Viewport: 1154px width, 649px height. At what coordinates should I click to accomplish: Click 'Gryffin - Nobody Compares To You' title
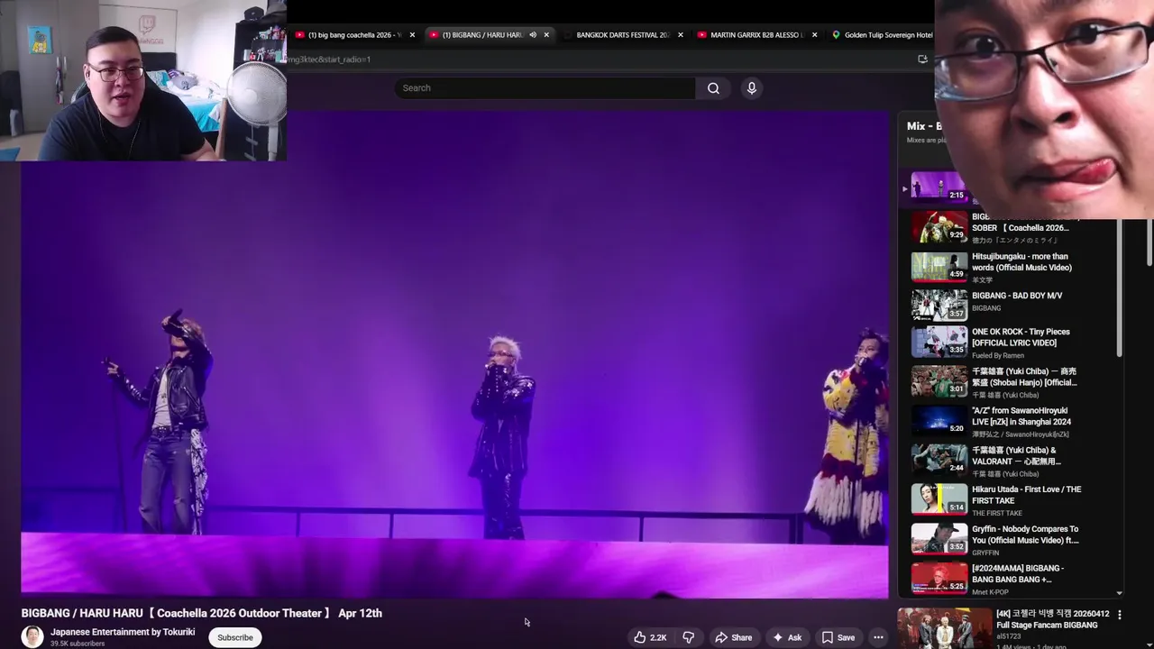(x=1025, y=535)
